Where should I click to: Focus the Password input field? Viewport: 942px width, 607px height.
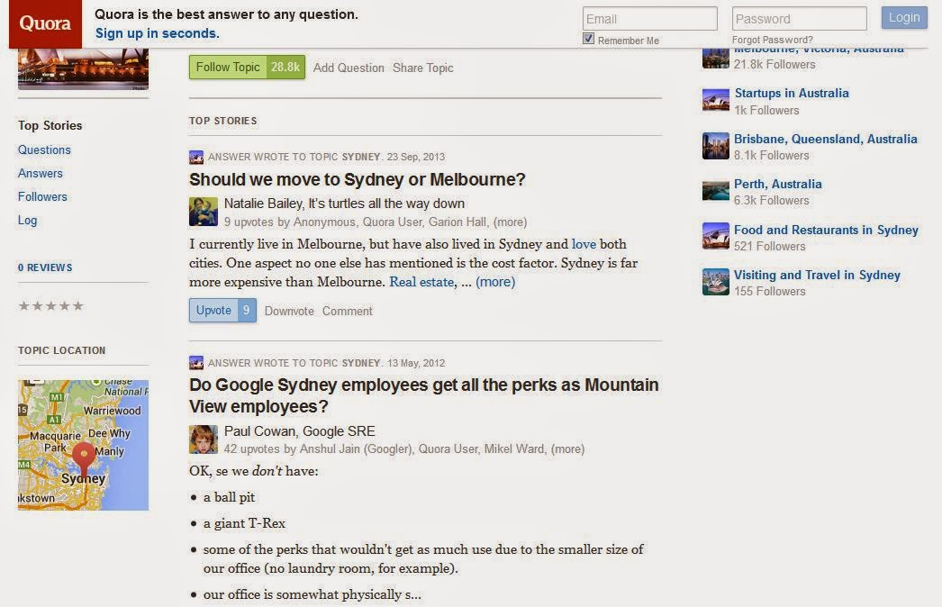pyautogui.click(x=799, y=19)
